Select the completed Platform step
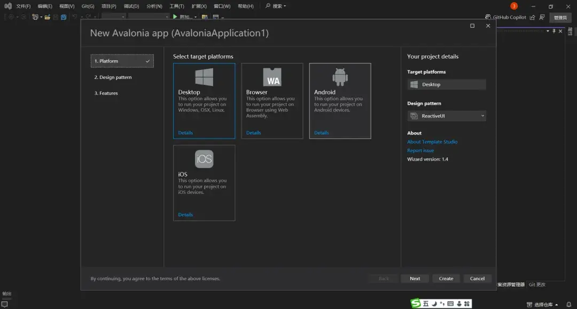This screenshot has height=309, width=577. 122,61
